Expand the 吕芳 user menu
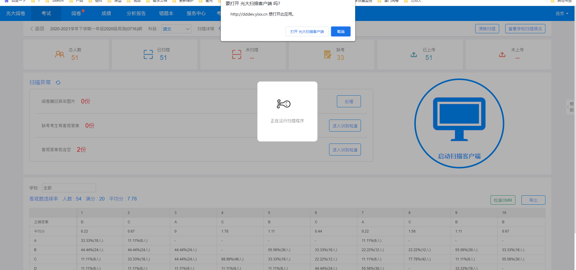Screen dimensions: 576x270 562,13
